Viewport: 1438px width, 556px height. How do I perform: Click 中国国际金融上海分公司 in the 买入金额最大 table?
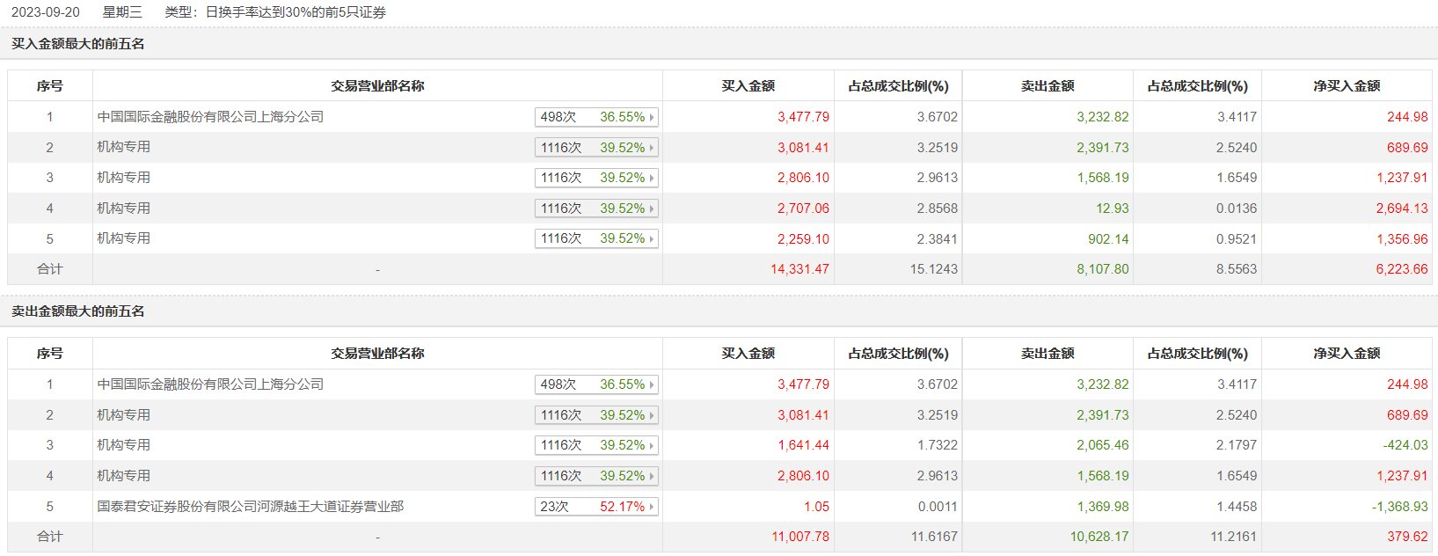tap(210, 117)
